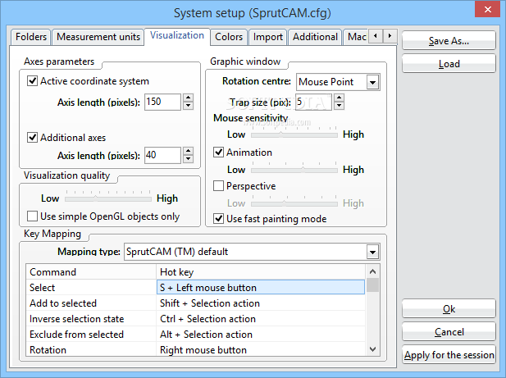Screen dimensions: 506x378
Task: Enable the Perspective checkbox
Action: [218, 186]
